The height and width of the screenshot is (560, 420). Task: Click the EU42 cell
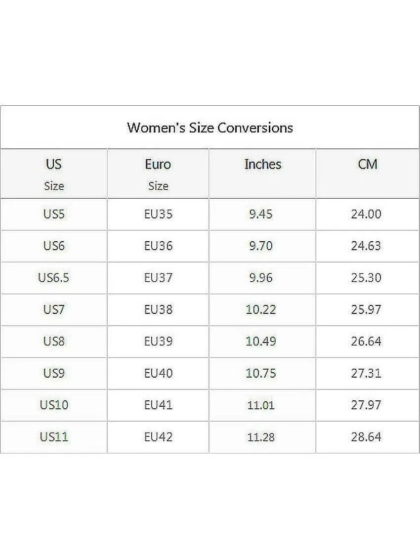tap(158, 437)
